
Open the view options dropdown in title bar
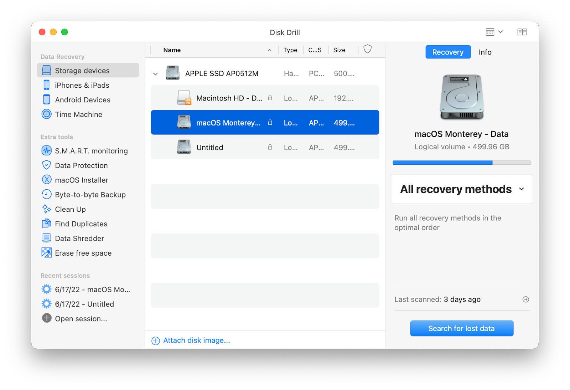tap(494, 32)
